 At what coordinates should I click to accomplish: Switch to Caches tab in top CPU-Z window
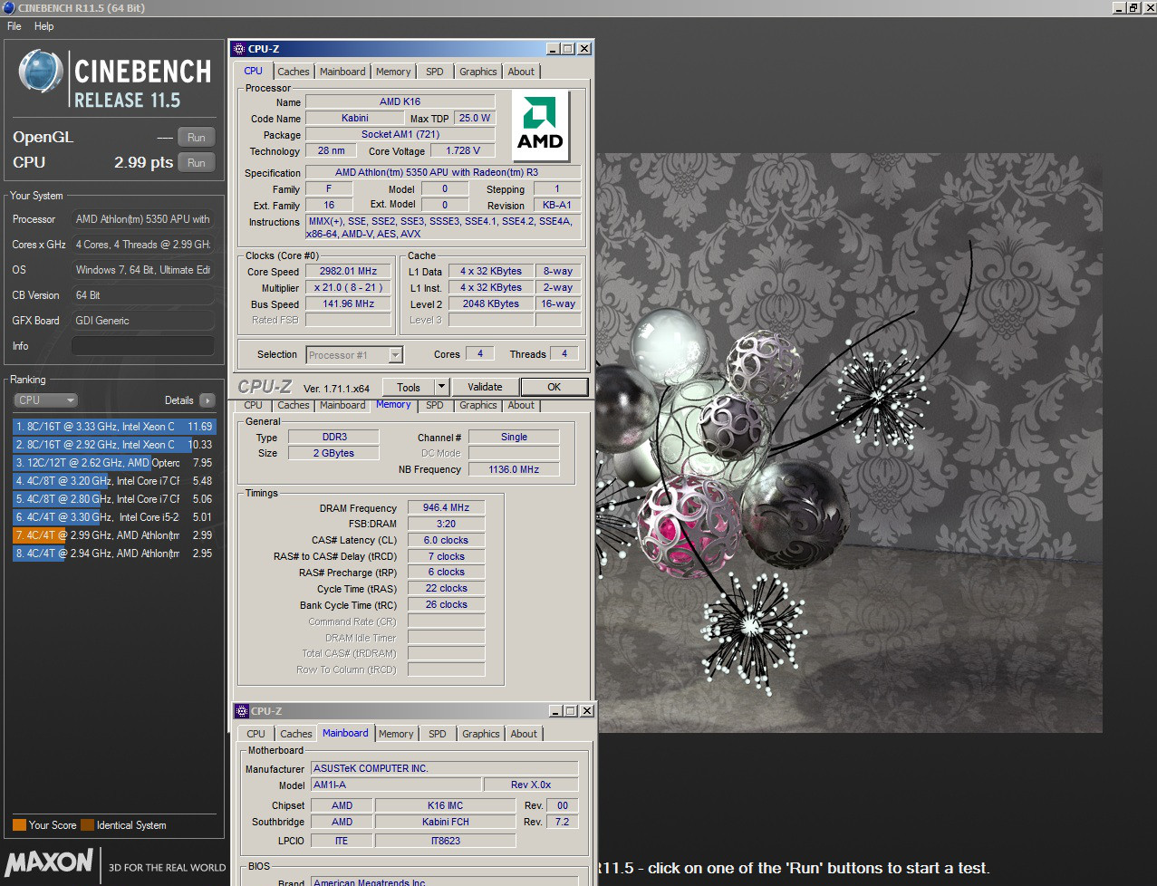click(x=294, y=72)
